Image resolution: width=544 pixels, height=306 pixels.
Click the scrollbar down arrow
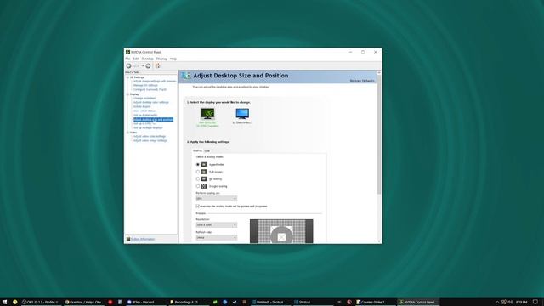[379, 241]
